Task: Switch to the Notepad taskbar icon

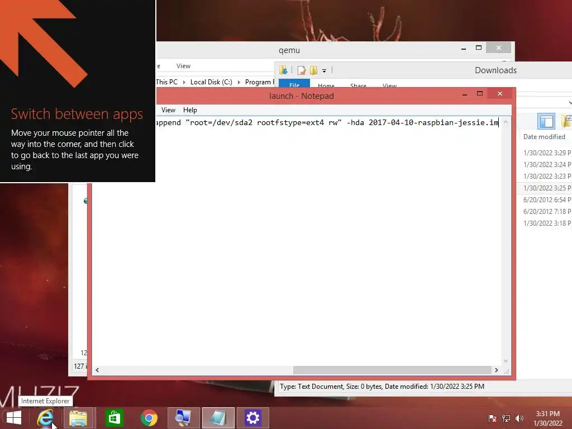Action: [x=218, y=418]
